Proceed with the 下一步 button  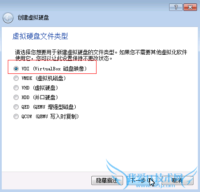pyautogui.click(x=142, y=180)
